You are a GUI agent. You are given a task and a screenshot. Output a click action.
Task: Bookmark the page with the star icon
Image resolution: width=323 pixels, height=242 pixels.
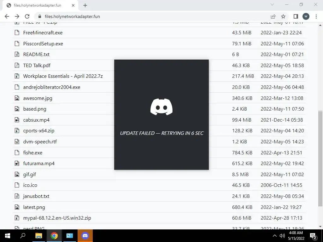283,16
